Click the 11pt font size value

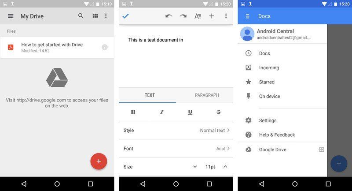pos(210,167)
